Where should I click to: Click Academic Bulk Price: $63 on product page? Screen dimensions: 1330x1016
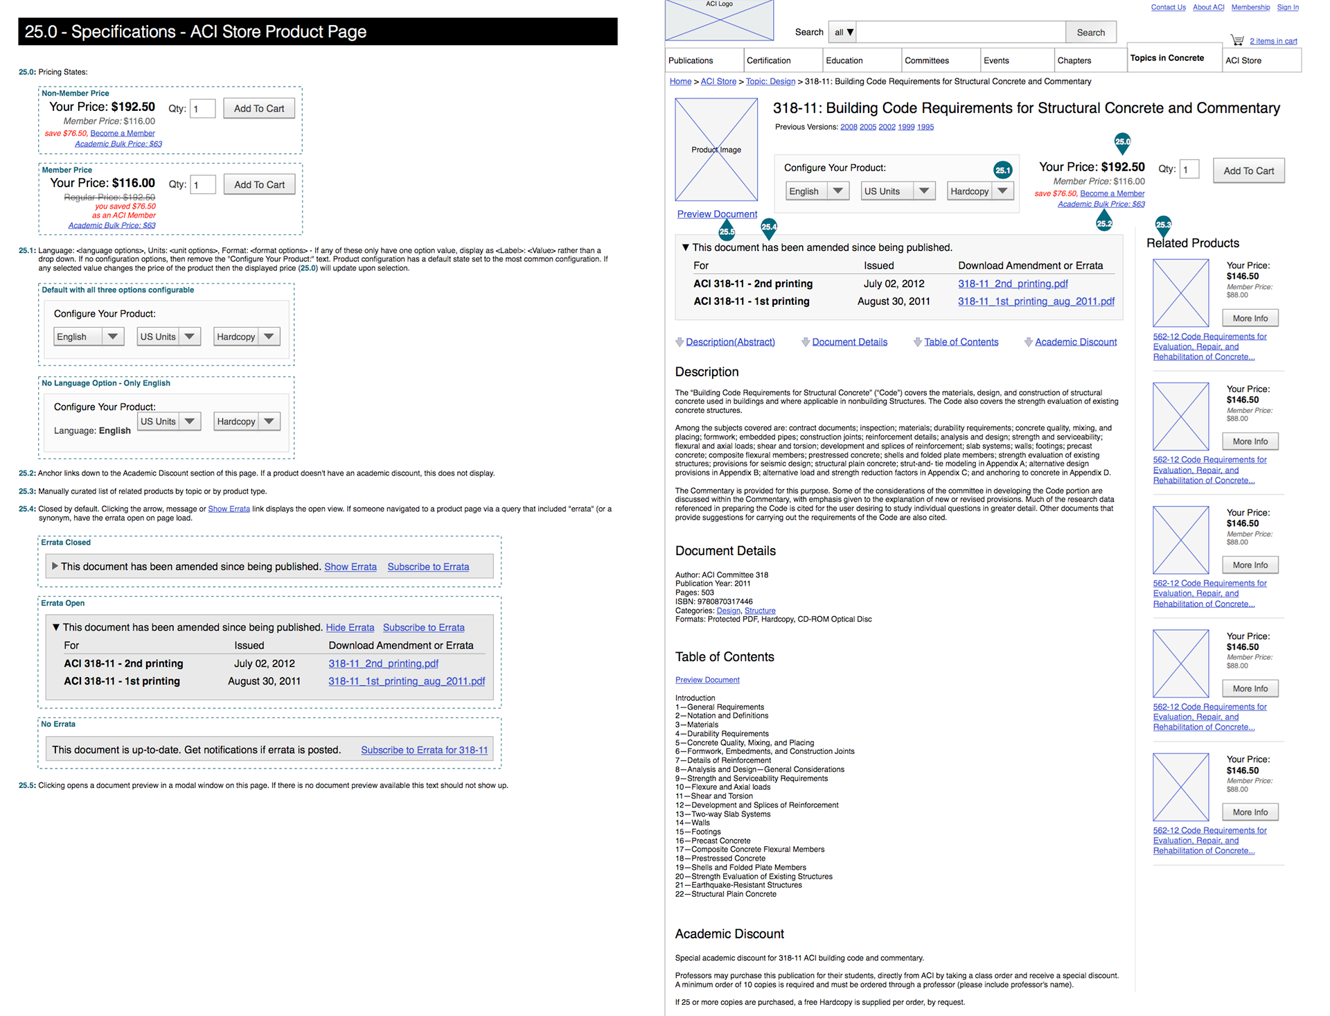[1101, 204]
